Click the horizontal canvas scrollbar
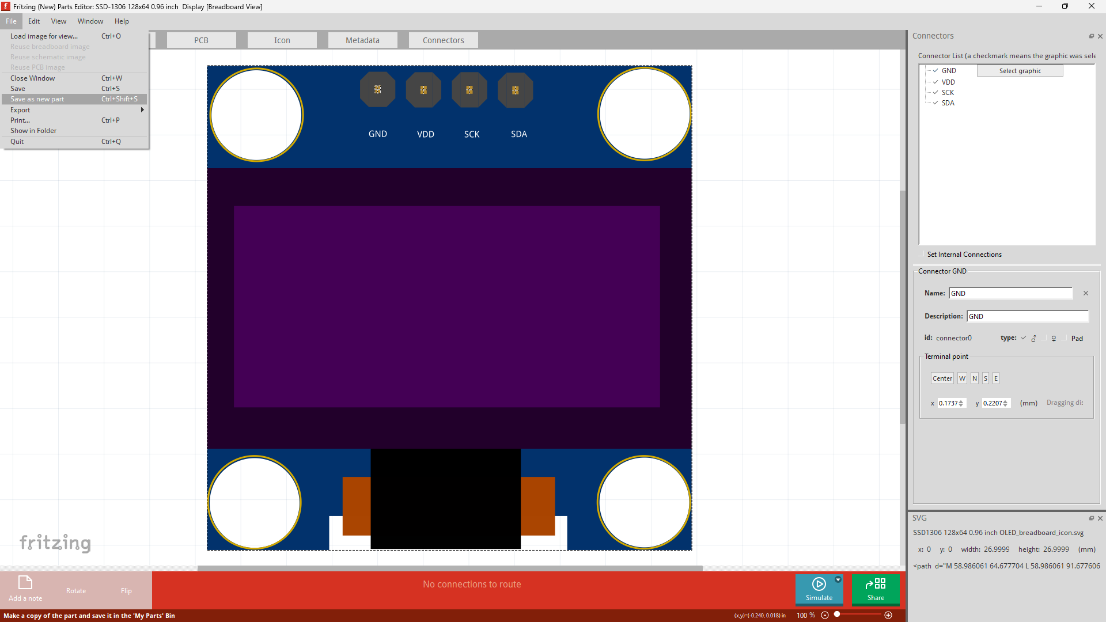1106x622 pixels. click(x=450, y=568)
